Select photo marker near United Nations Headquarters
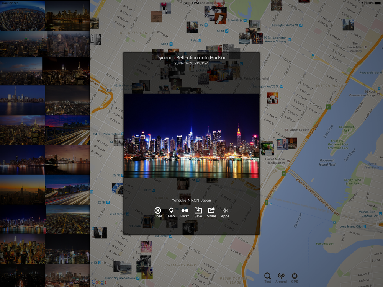 point(267,149)
